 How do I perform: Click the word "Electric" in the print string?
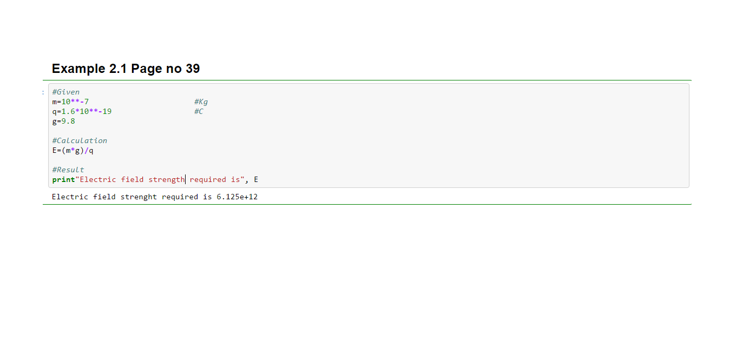pos(98,180)
